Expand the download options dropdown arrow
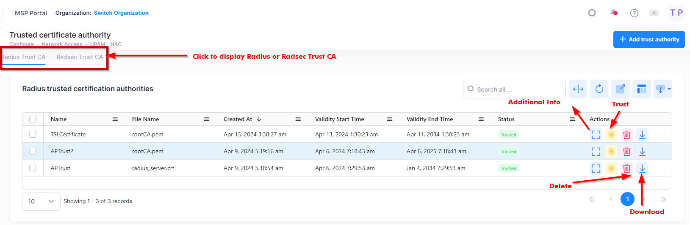Screen dimensions: 690x225 coord(668,89)
